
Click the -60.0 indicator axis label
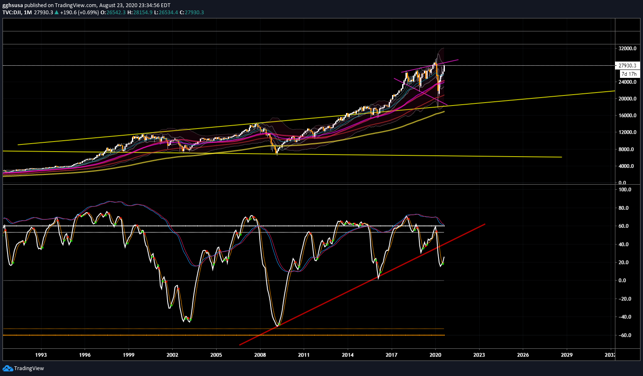[625, 335]
